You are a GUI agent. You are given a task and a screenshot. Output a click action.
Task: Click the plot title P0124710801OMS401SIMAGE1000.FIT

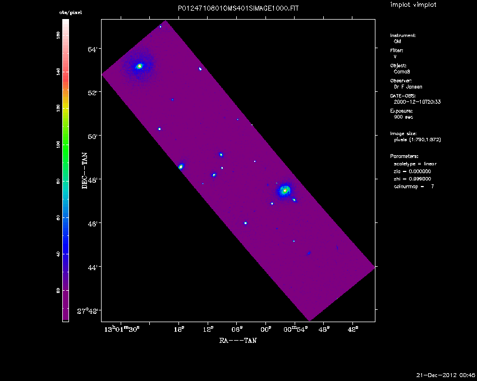pyautogui.click(x=238, y=8)
